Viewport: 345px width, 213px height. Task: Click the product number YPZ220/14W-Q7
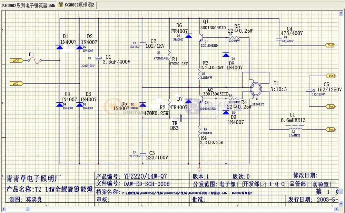click(x=146, y=176)
